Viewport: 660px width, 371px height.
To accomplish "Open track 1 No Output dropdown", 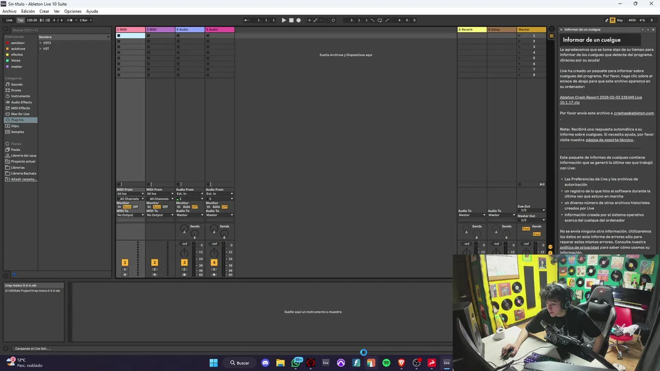I will (130, 215).
